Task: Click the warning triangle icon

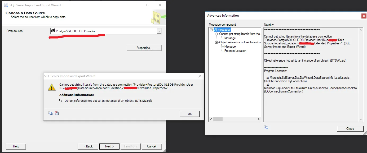Action: (52, 87)
